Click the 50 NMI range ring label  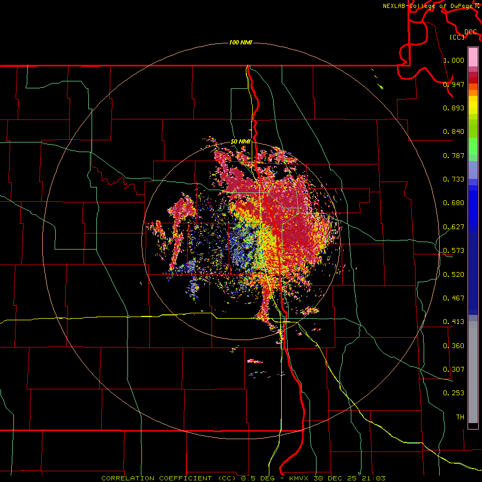pyautogui.click(x=240, y=142)
